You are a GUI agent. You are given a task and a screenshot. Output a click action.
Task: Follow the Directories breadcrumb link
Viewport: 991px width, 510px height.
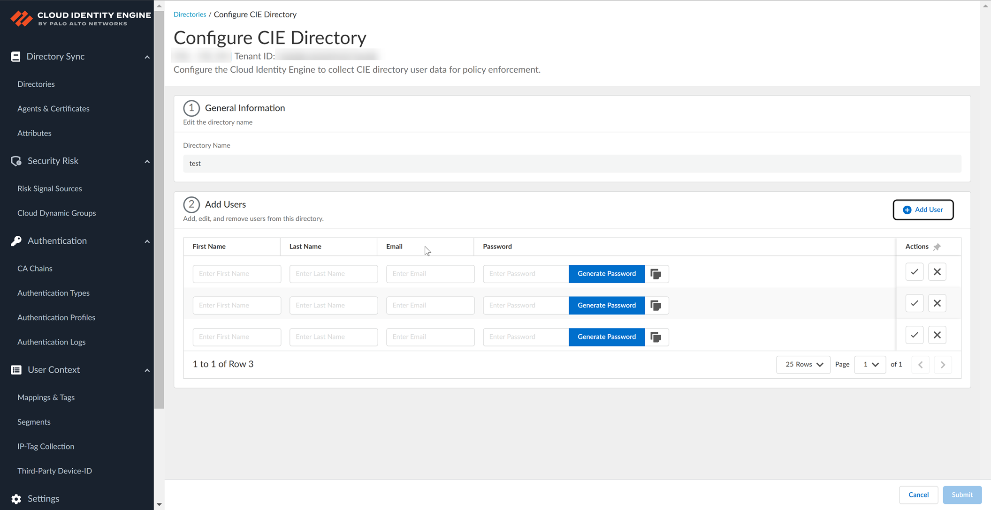190,15
